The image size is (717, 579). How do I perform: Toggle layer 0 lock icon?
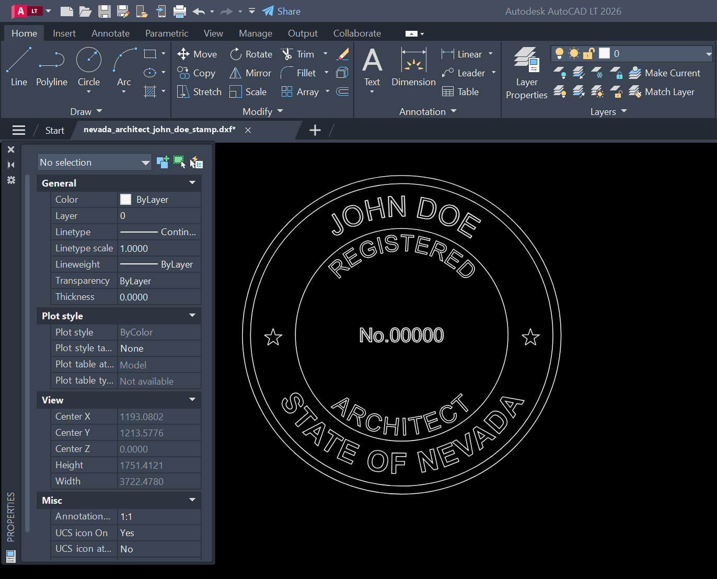click(589, 53)
